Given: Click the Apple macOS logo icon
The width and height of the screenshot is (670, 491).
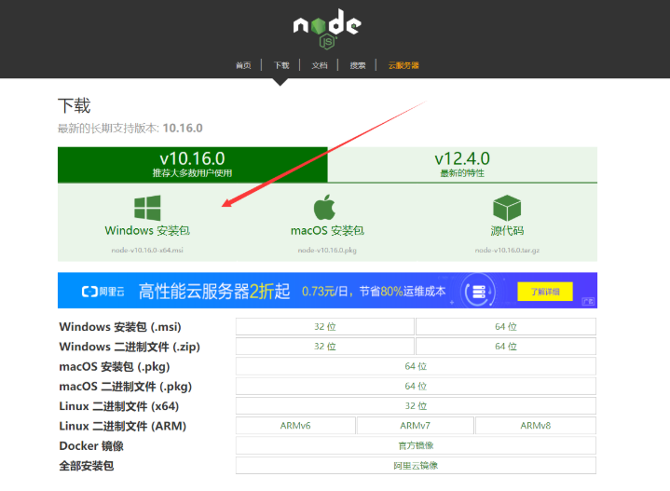Looking at the screenshot, I should 324,207.
